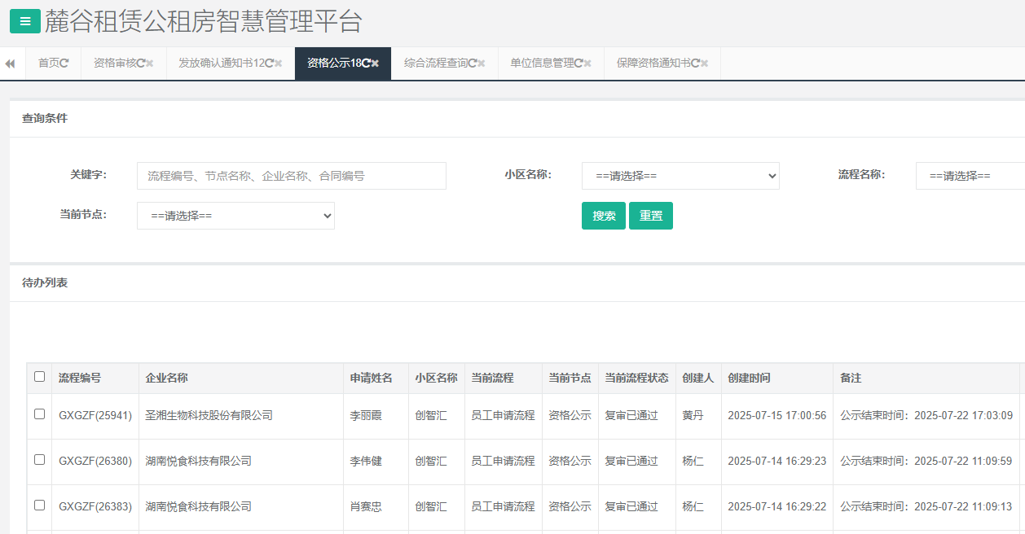This screenshot has height=534, width=1025.
Task: Check the row for GXGZF(25941)
Action: click(x=39, y=414)
